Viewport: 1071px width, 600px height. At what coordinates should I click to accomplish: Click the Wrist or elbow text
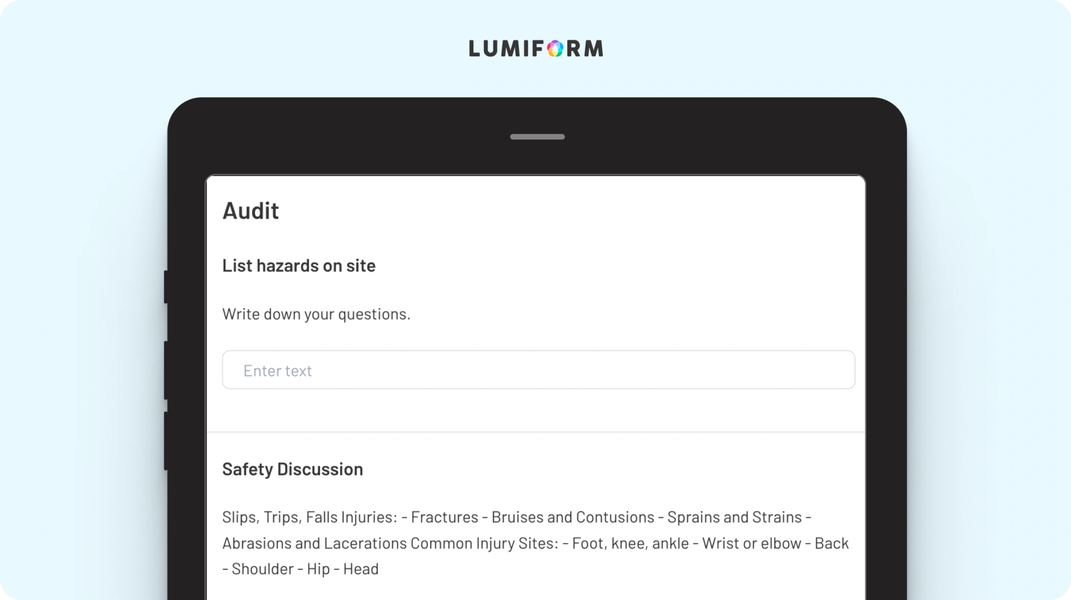751,543
